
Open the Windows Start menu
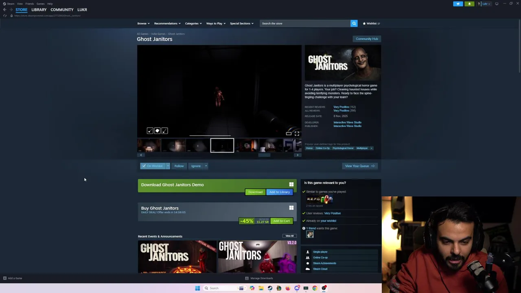197,288
